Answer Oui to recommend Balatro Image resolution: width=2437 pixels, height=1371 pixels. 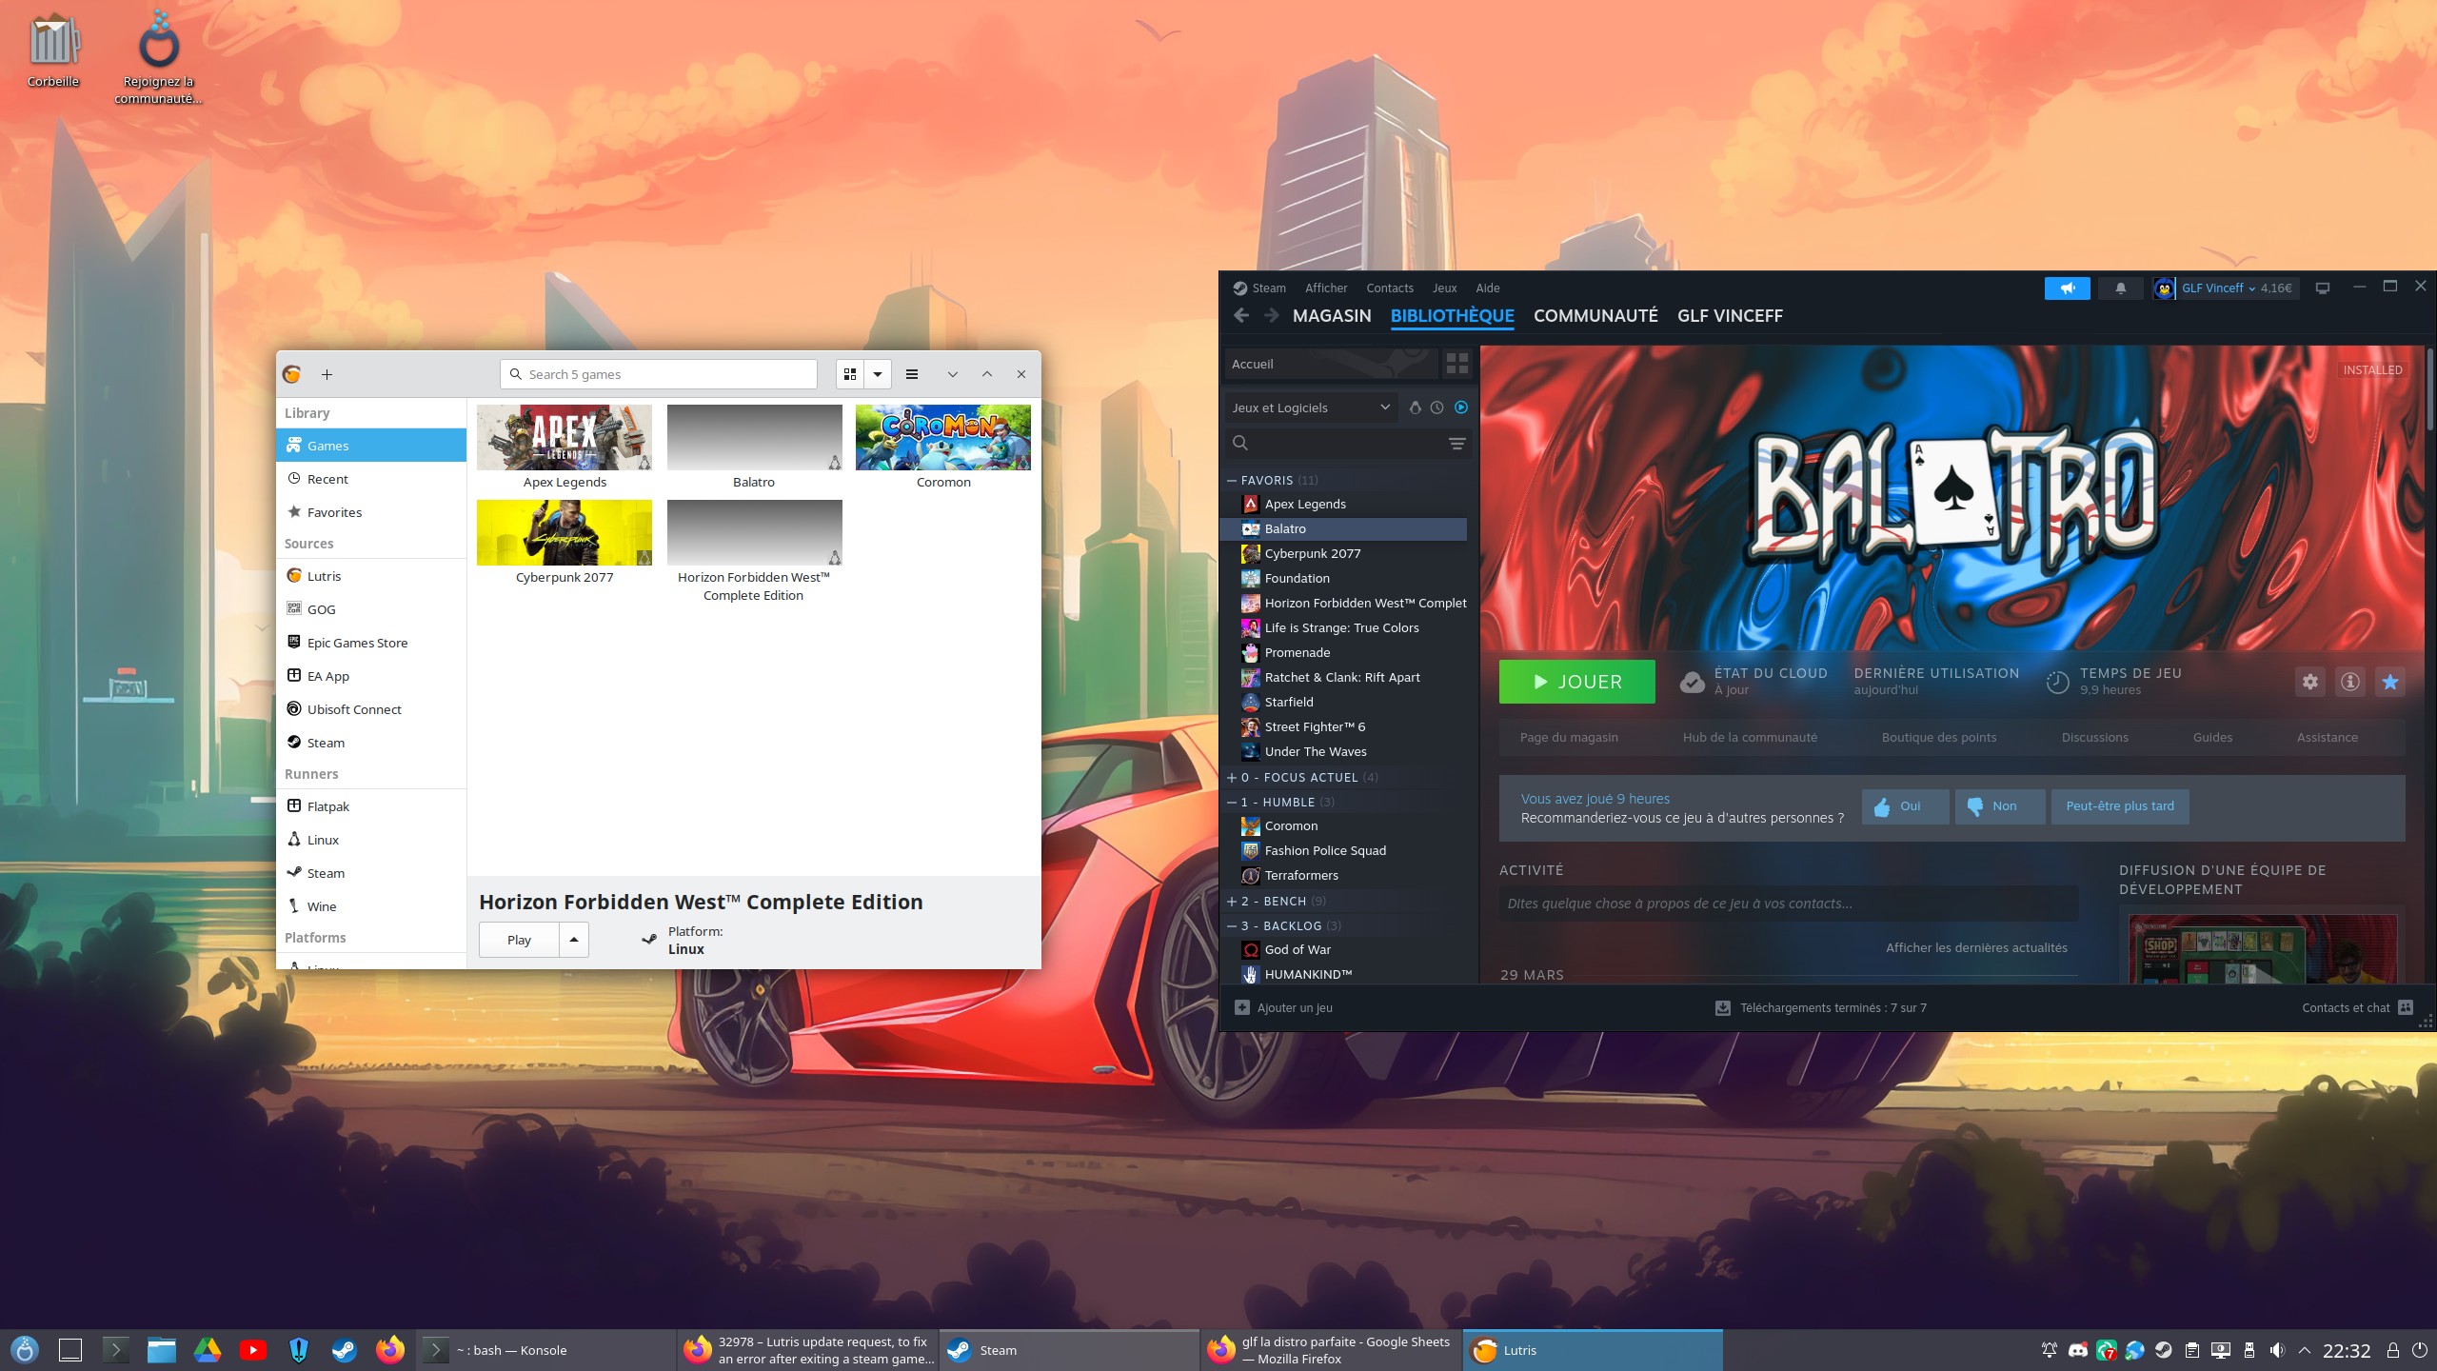coord(1906,806)
